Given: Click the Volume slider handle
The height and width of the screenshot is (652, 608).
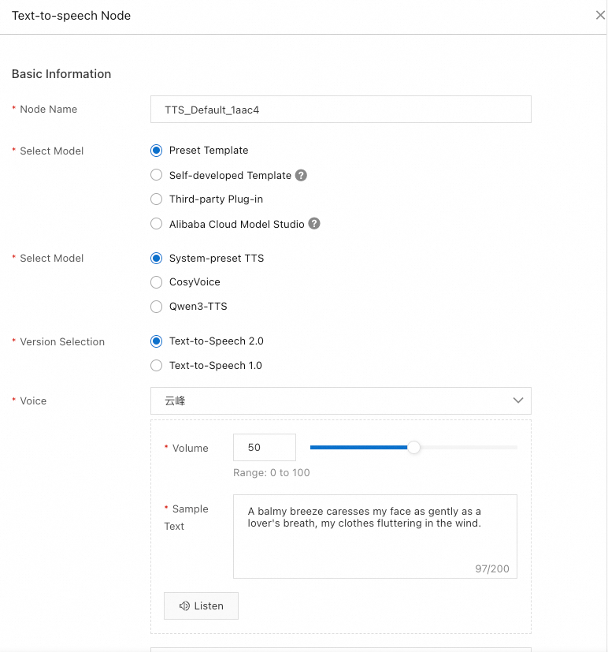Looking at the screenshot, I should tap(414, 448).
